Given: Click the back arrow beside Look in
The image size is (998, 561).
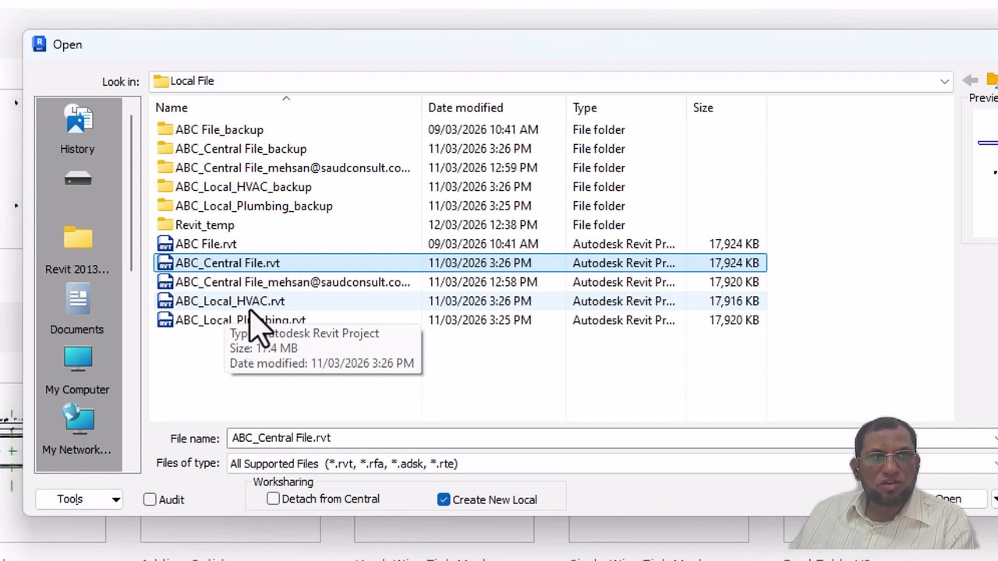Looking at the screenshot, I should (970, 80).
